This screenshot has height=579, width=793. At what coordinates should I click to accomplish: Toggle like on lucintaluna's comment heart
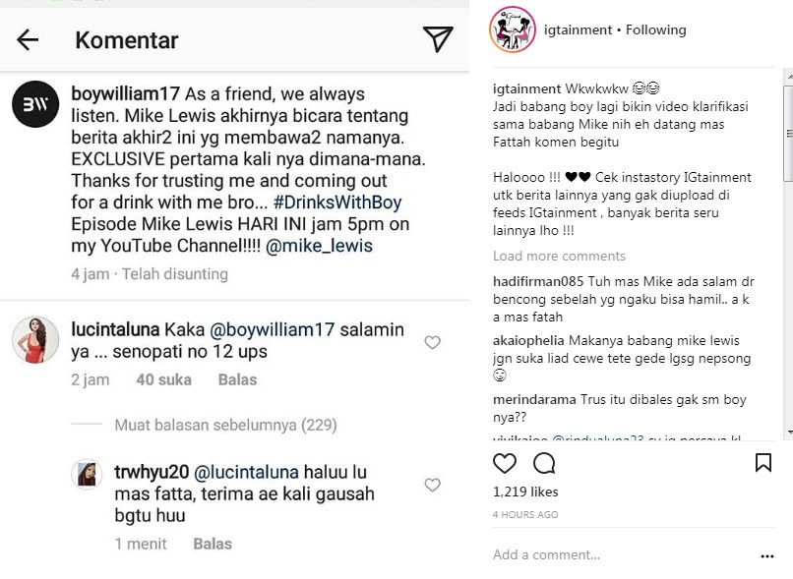pos(432,342)
